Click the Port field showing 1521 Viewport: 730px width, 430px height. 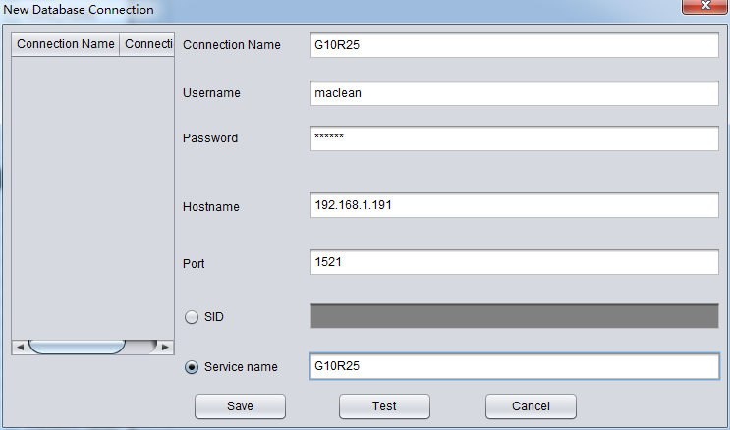click(515, 263)
